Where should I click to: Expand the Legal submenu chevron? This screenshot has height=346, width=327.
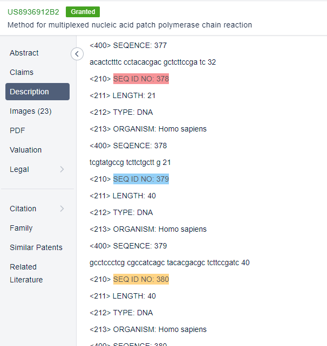coord(62,169)
